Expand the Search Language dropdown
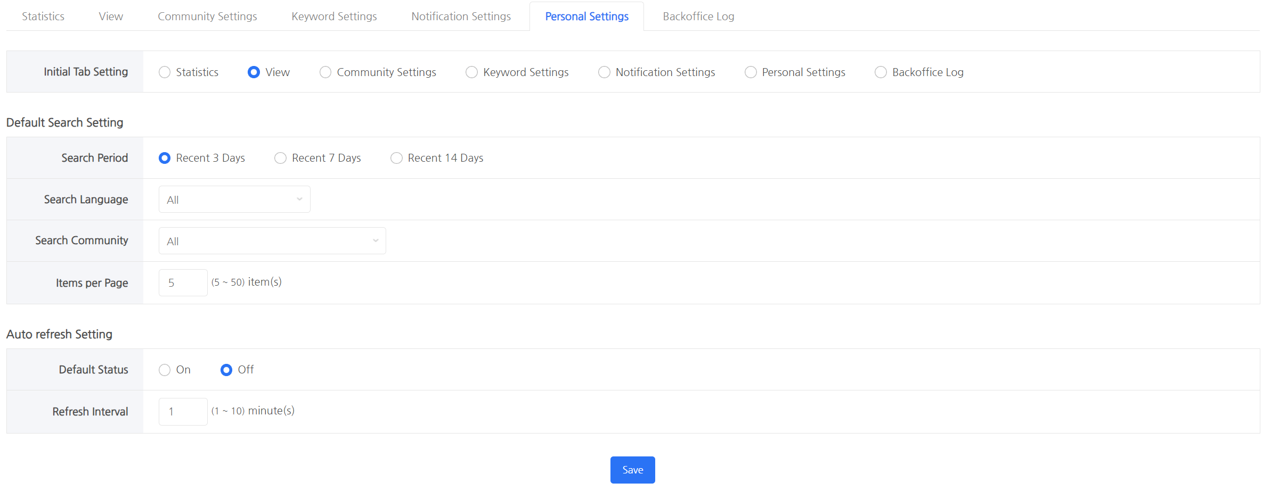1263x491 pixels. click(234, 199)
